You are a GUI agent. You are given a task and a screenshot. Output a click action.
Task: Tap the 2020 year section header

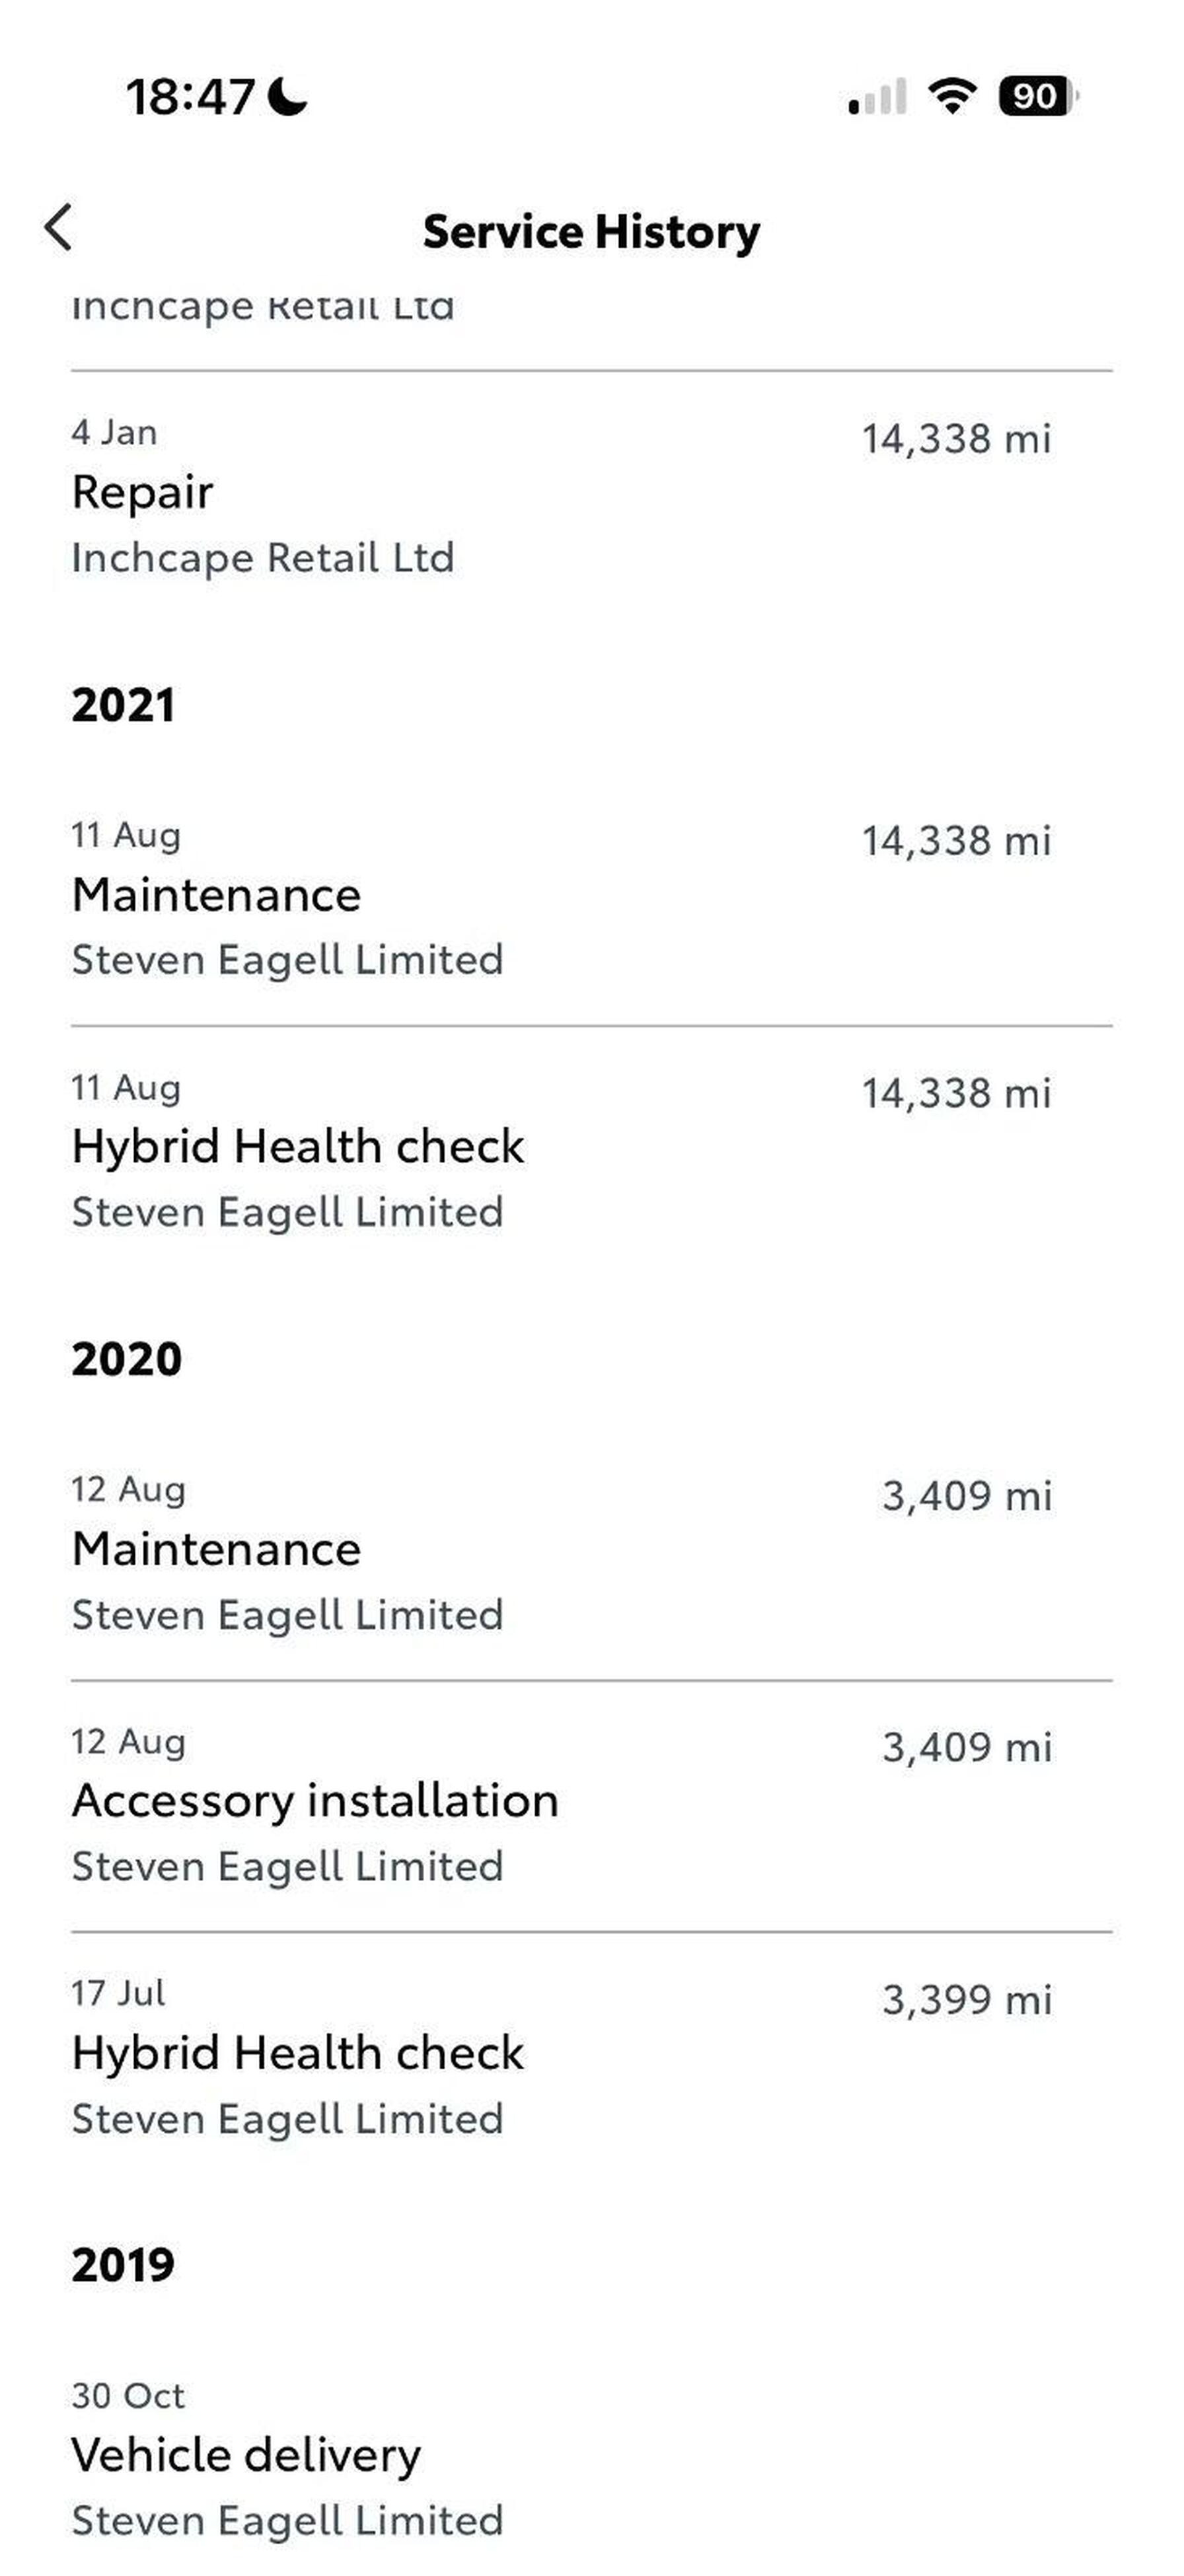tap(126, 1359)
